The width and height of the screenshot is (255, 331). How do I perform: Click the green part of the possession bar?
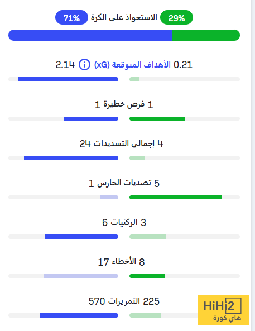[x=206, y=35]
